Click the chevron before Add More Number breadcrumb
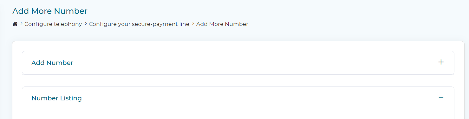This screenshot has height=119, width=469. [193, 24]
